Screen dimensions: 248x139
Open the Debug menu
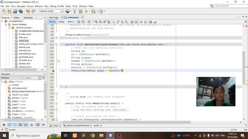click(x=53, y=6)
